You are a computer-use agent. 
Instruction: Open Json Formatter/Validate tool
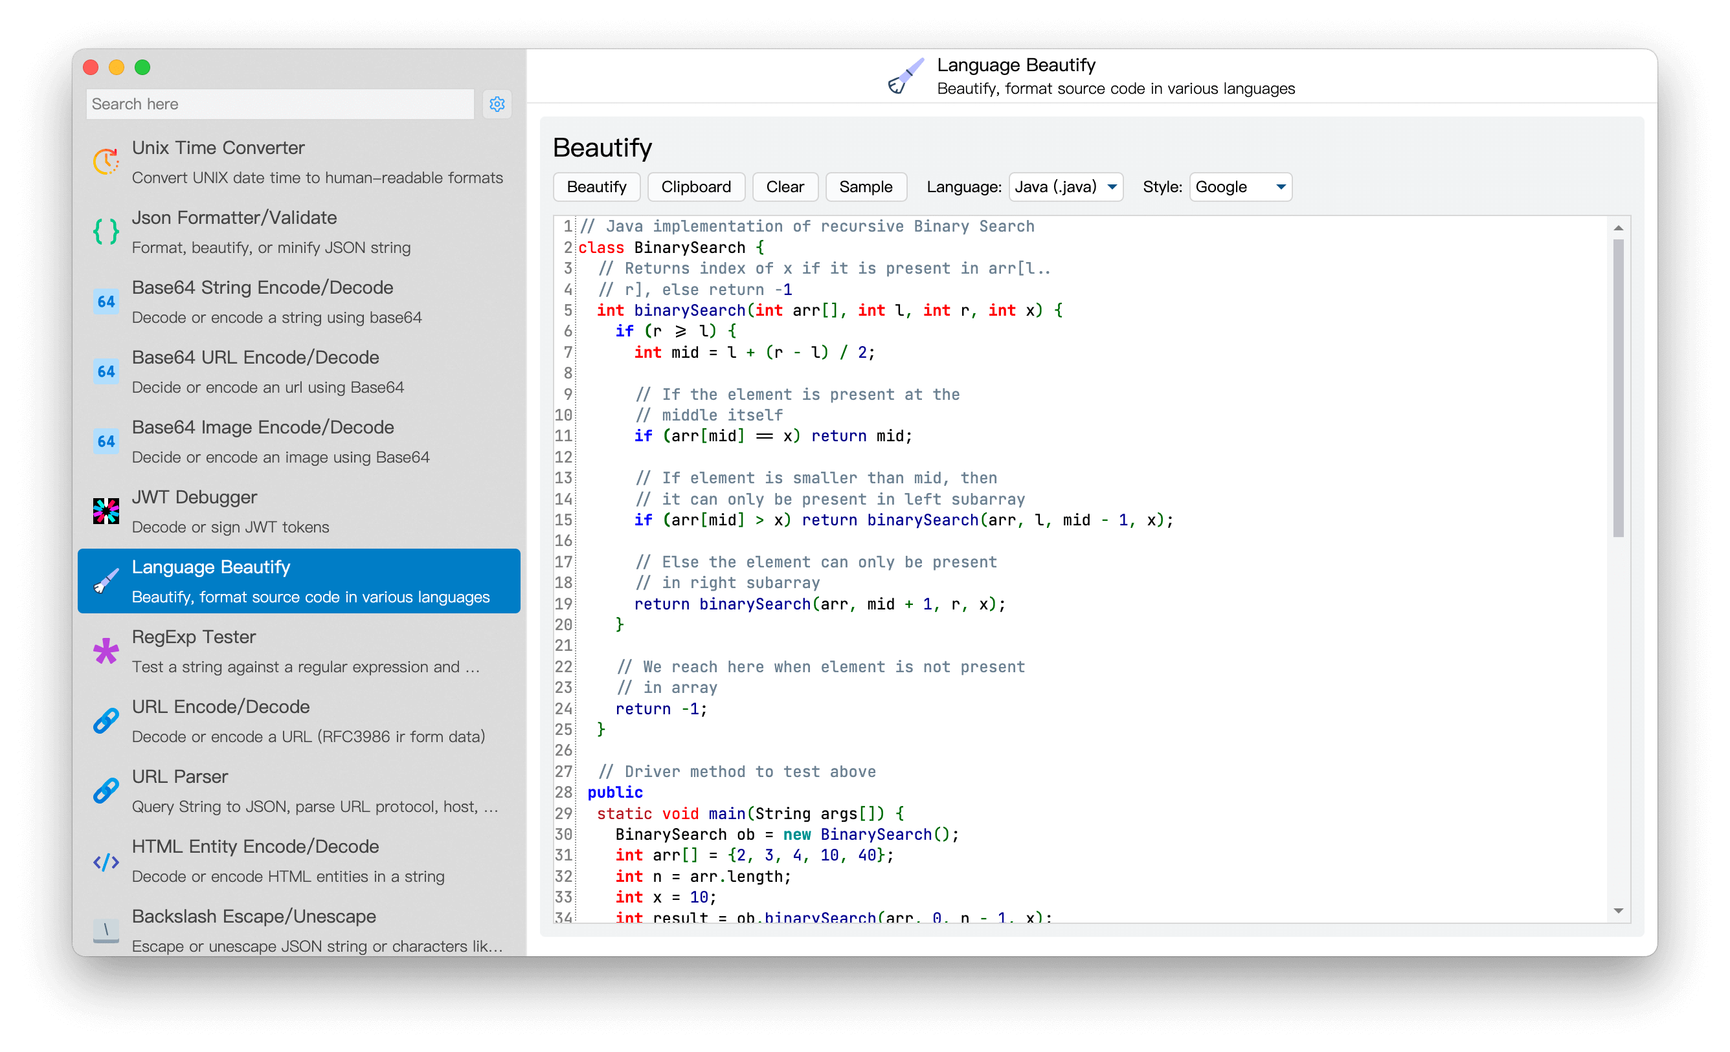[299, 232]
